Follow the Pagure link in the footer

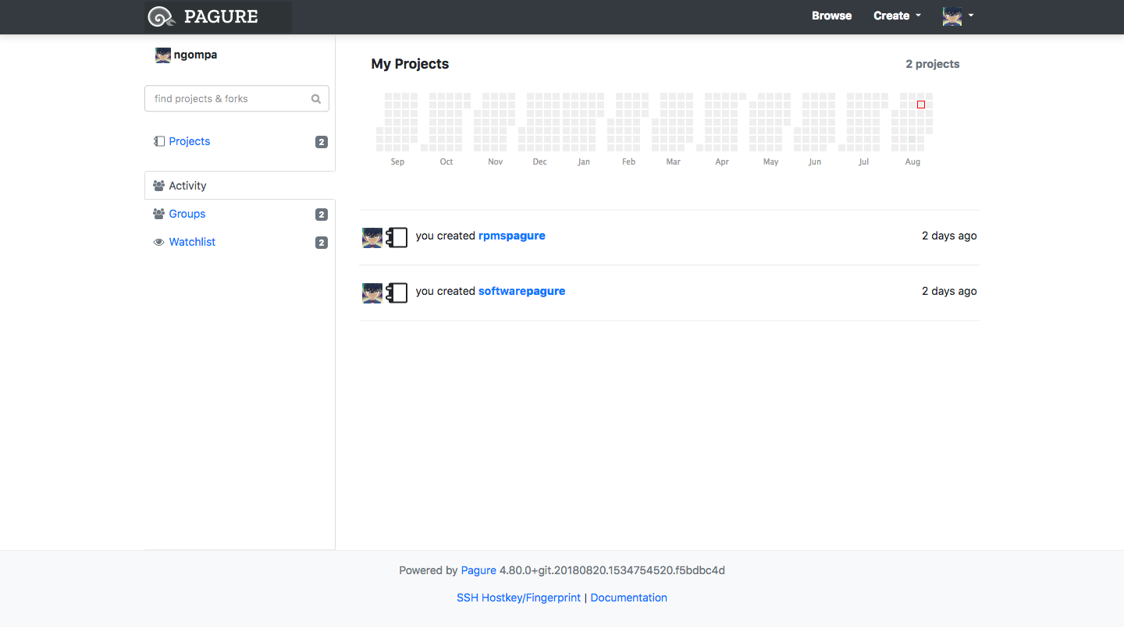point(478,570)
